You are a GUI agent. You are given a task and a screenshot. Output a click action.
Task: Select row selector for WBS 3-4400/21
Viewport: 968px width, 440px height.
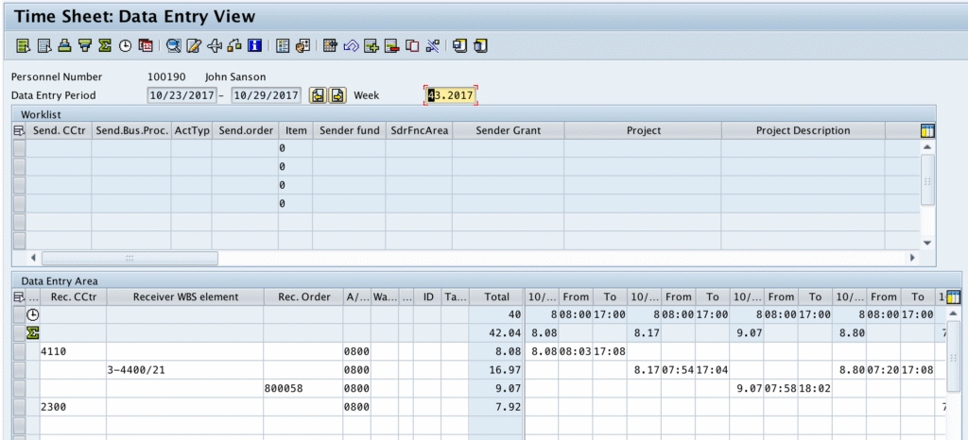[19, 368]
